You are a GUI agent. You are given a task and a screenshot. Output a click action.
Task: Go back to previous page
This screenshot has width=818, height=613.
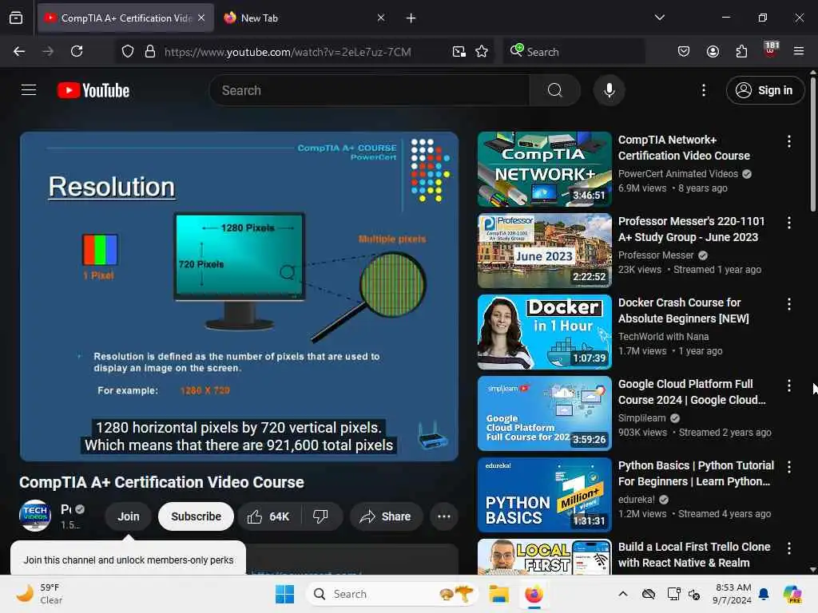(x=19, y=51)
